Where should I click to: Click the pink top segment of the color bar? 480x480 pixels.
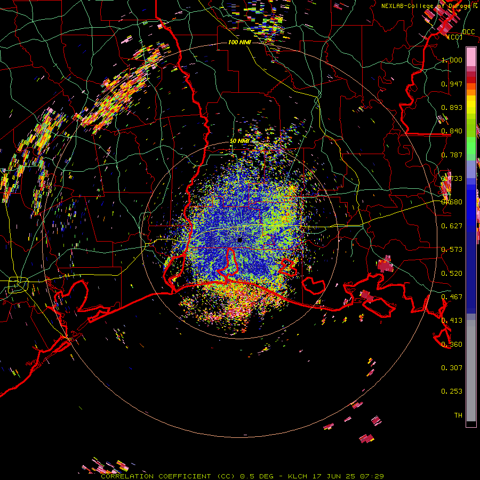[x=471, y=57]
